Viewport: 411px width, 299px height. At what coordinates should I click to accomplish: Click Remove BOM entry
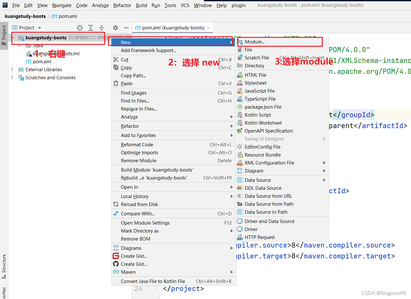tap(174, 239)
